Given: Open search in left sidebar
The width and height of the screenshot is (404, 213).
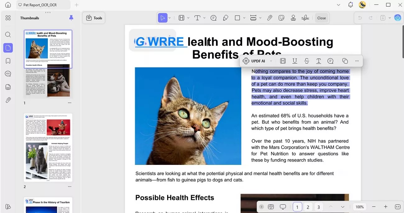Looking at the screenshot, I should coord(8,35).
